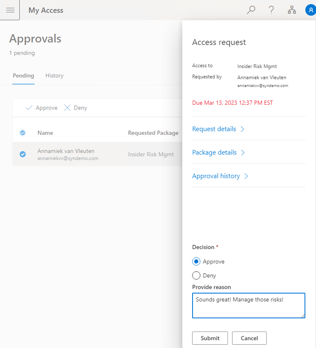Screen dimensions: 316x348
Task: Cancel the access request review
Action: pos(249,338)
